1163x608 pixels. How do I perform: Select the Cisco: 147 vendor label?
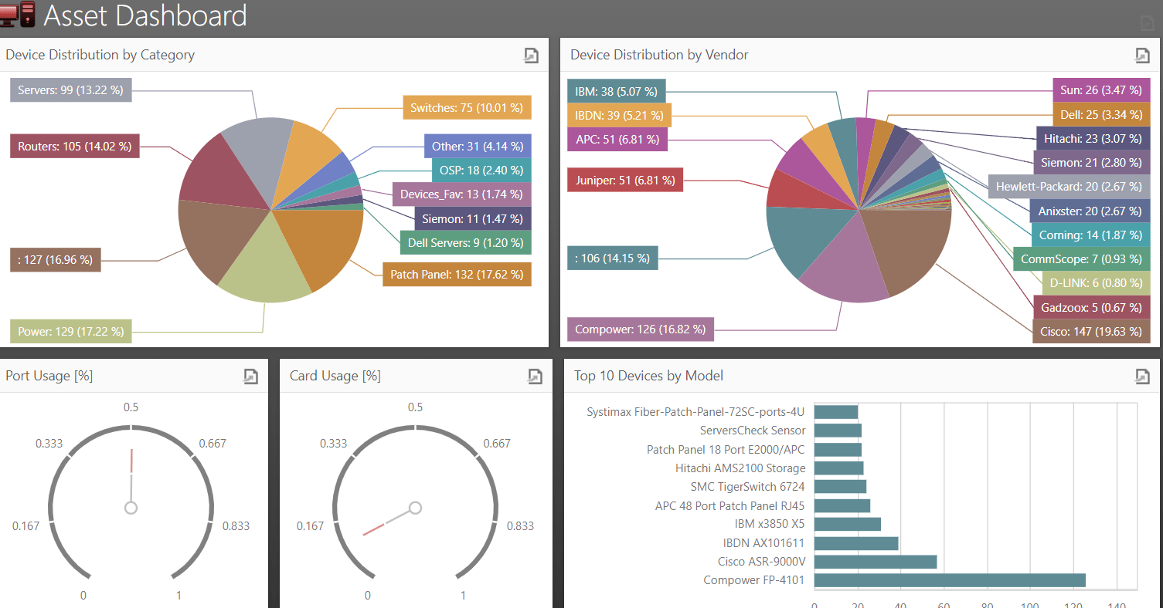(1091, 331)
